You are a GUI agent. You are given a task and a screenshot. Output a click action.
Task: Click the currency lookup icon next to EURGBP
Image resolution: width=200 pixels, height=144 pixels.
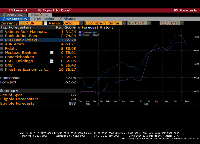click(x=45, y=23)
